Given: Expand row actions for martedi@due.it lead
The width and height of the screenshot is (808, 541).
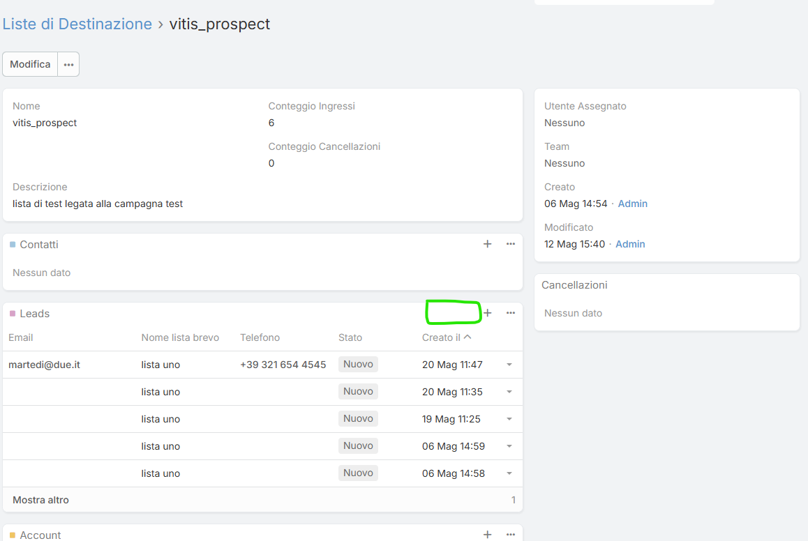Looking at the screenshot, I should [509, 365].
